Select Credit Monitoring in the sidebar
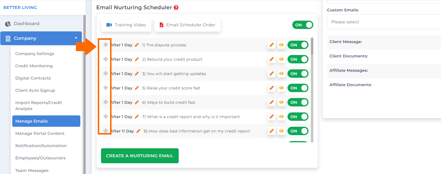 pos(34,66)
